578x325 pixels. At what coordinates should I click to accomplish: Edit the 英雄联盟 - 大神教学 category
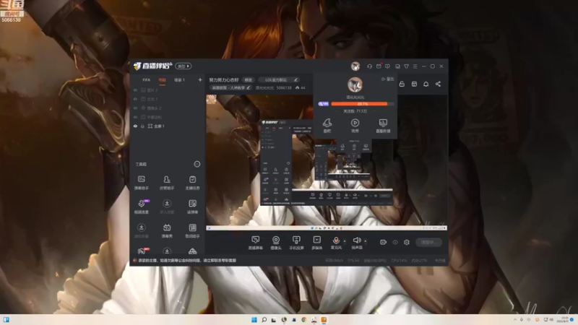click(x=230, y=87)
